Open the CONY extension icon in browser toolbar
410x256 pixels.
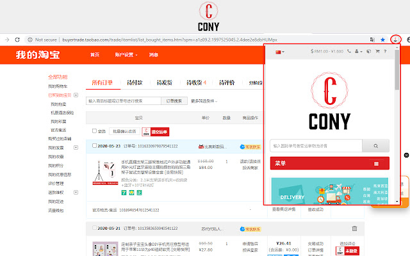point(396,40)
